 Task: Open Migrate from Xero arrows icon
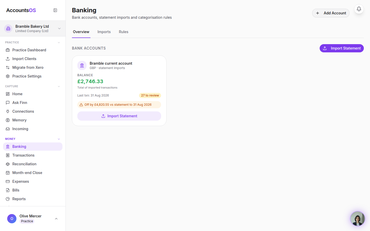(8, 68)
